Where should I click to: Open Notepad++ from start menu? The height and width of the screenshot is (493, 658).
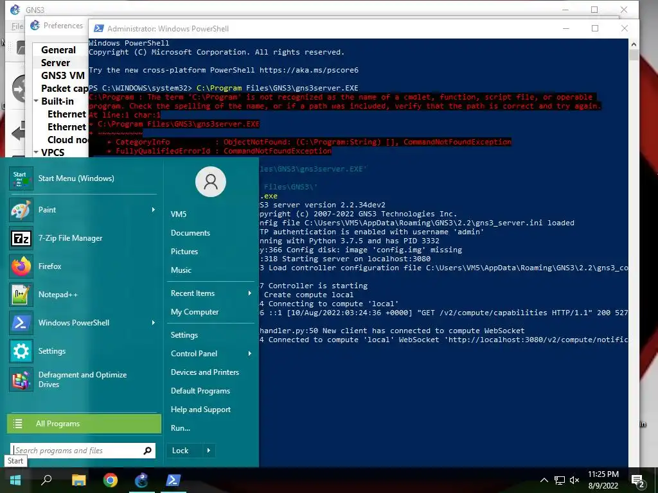[x=83, y=294]
